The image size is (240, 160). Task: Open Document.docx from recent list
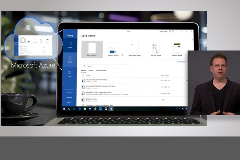click(x=91, y=99)
